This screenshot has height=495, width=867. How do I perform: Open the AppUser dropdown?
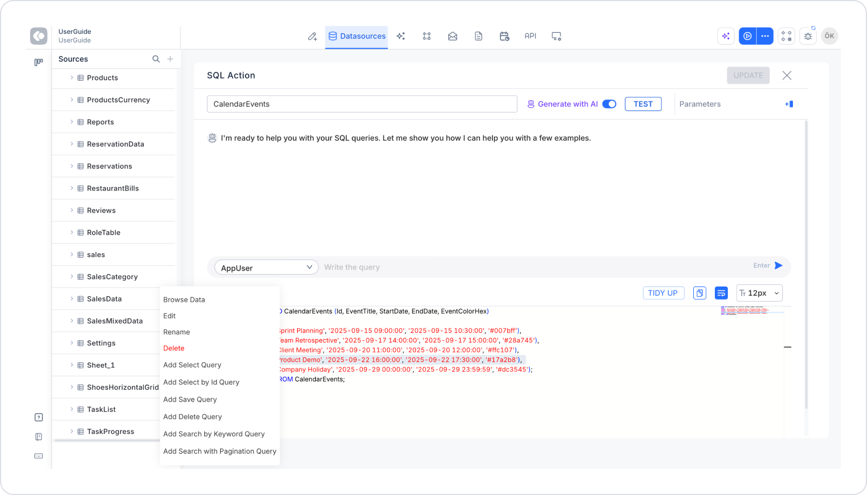pyautogui.click(x=267, y=267)
